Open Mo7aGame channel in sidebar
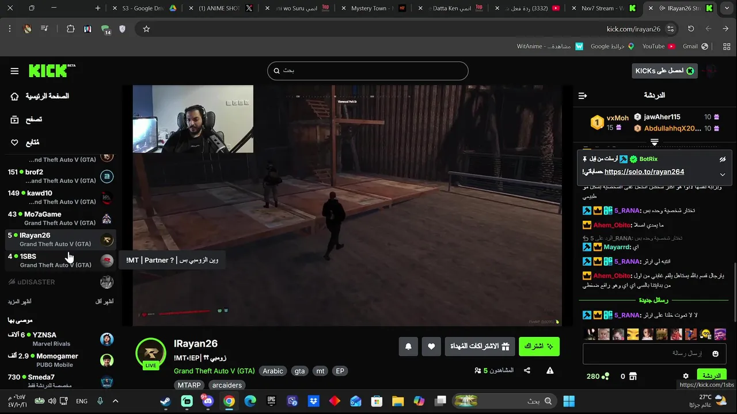 (x=60, y=218)
